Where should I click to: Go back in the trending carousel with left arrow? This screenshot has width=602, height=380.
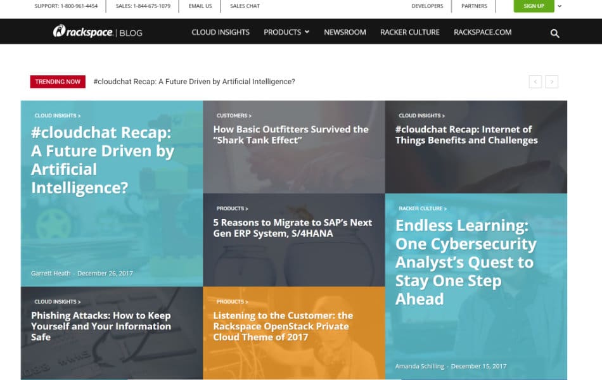pyautogui.click(x=535, y=81)
